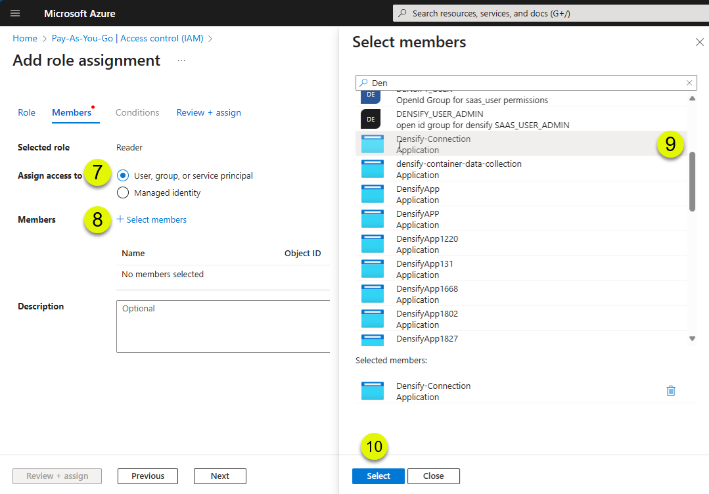Switch to the Role tab
This screenshot has height=494, width=709.
click(27, 112)
